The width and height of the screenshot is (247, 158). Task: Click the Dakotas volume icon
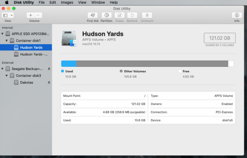16,83
